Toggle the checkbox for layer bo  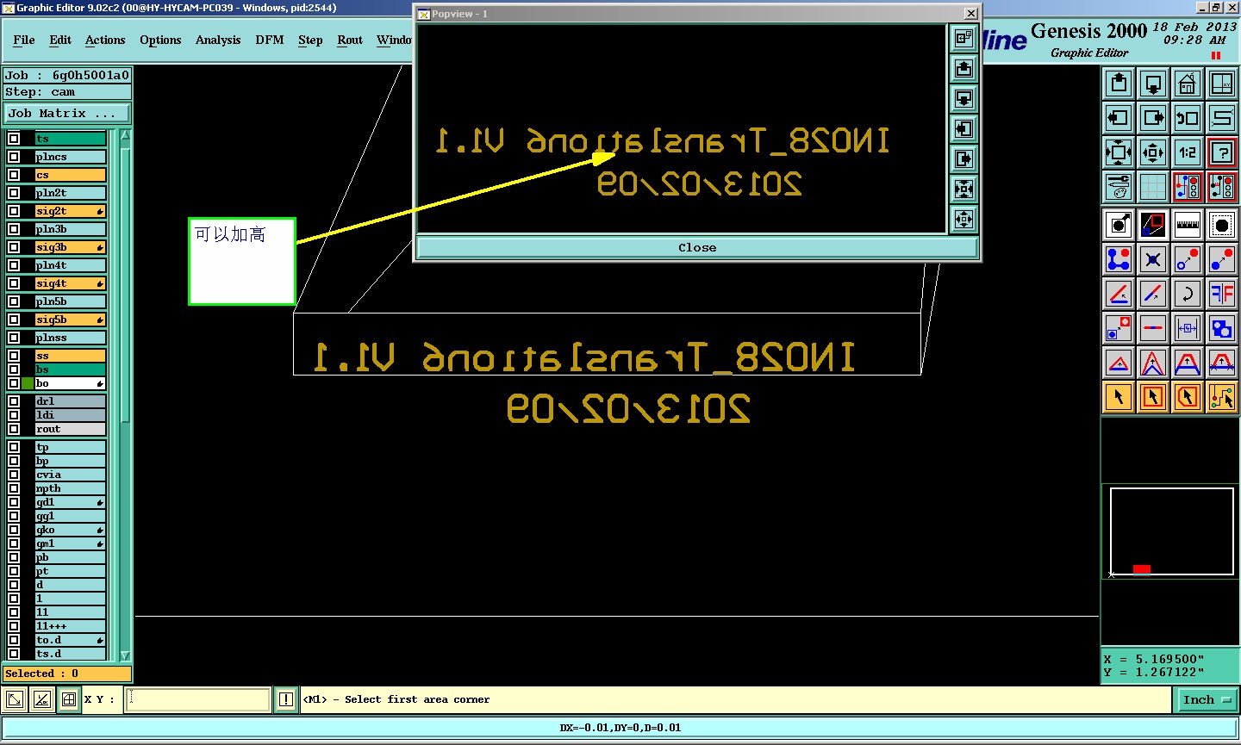[14, 383]
